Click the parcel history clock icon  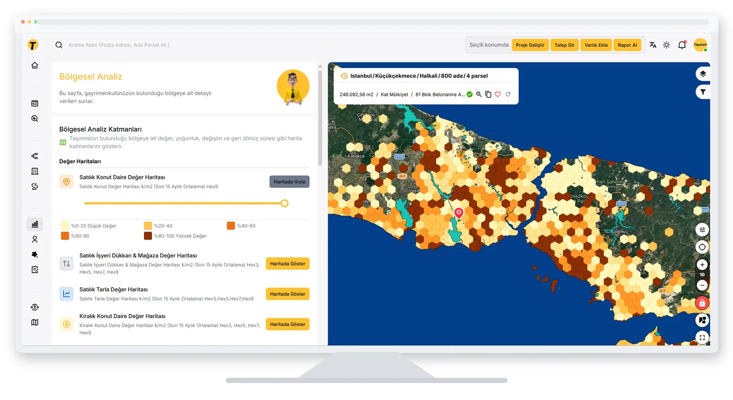click(x=344, y=76)
